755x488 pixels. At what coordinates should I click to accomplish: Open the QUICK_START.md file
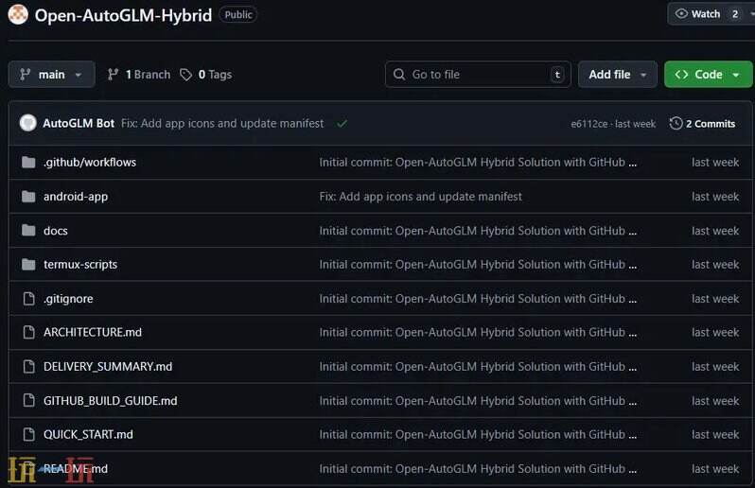coord(88,435)
